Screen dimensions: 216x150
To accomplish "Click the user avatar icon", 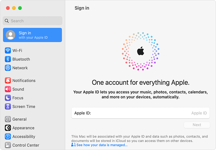I will (x=11, y=35).
